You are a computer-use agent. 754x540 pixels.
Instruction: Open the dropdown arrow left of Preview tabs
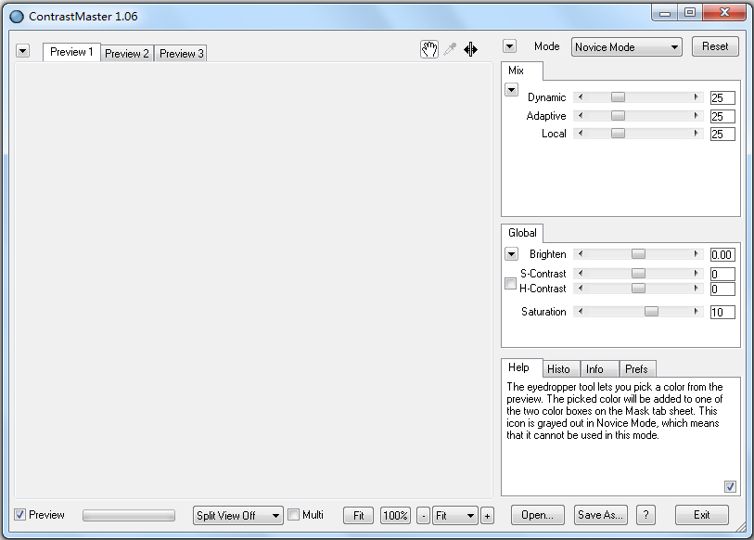(22, 50)
